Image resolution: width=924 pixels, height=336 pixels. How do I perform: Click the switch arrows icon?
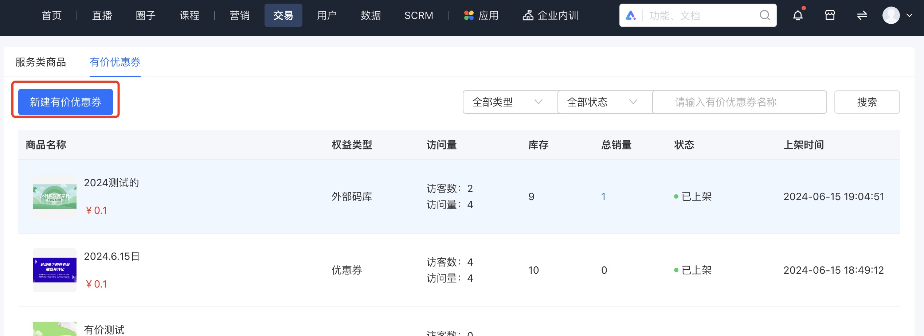click(862, 15)
